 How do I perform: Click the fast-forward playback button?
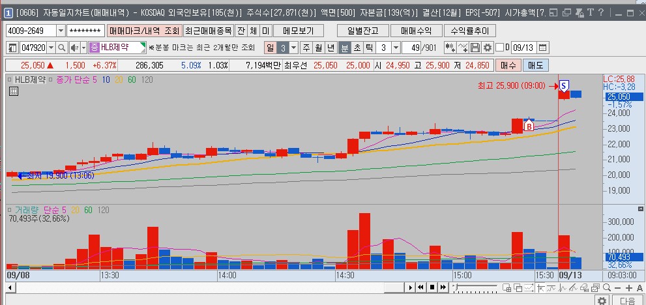pyautogui.click(x=443, y=287)
